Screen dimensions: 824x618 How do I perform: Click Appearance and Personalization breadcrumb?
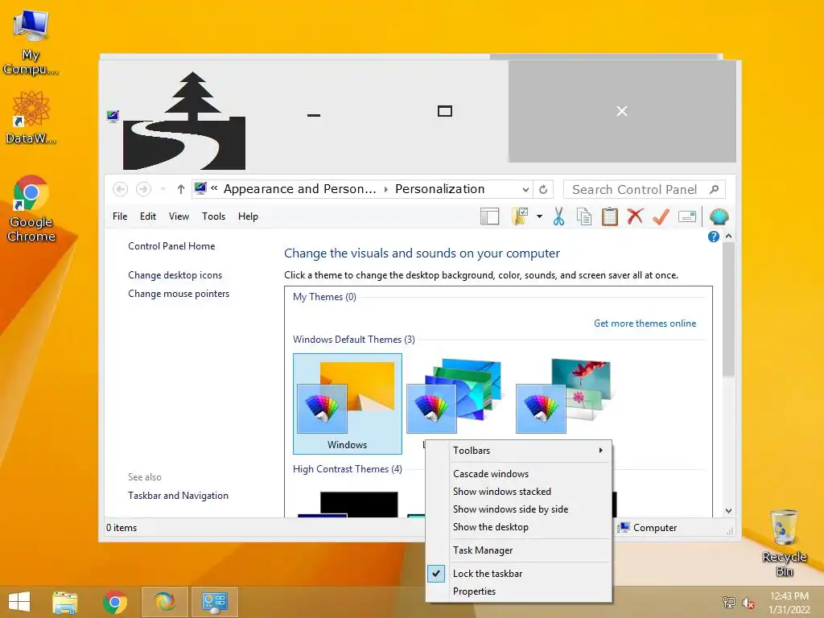click(300, 189)
